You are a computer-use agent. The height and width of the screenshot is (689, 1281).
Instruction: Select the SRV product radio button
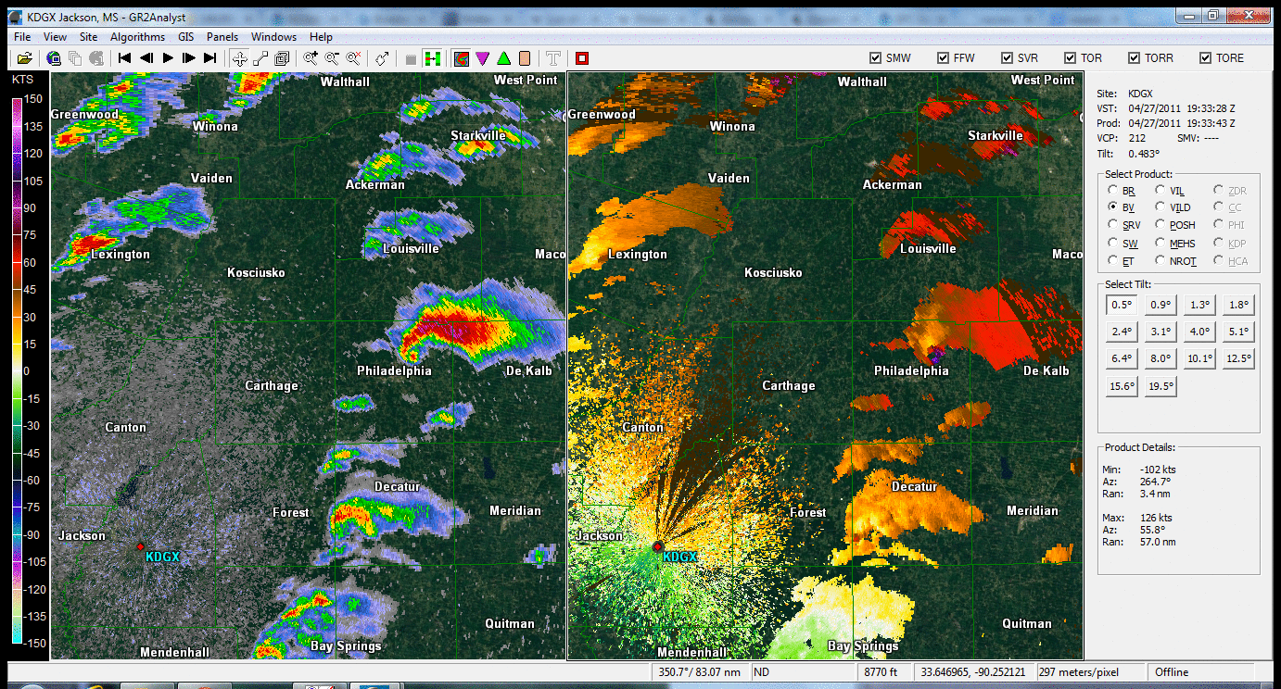point(1112,225)
